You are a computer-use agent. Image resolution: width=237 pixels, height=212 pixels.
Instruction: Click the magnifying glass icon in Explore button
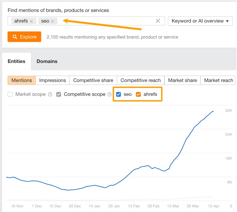[16, 37]
